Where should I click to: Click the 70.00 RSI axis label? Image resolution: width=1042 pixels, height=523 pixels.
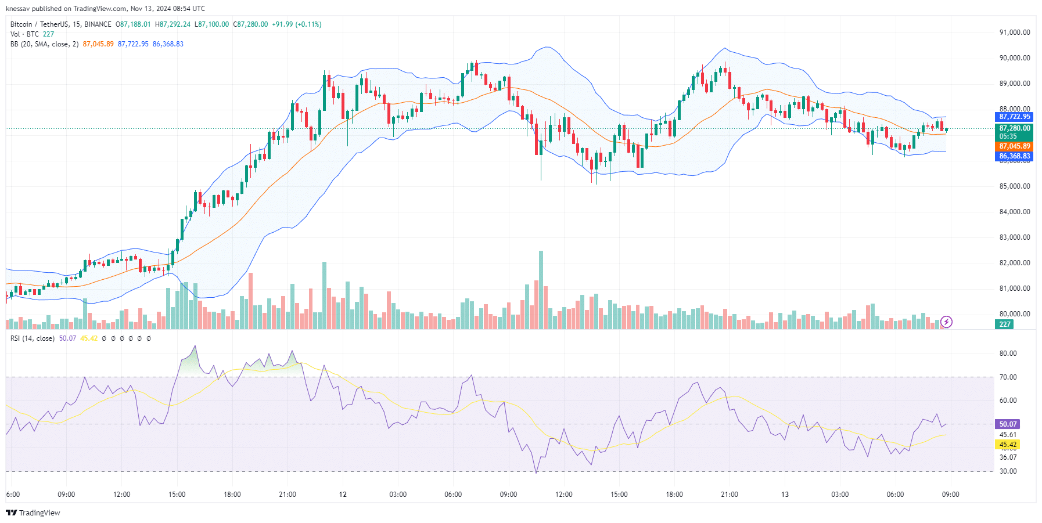[x=1008, y=377]
